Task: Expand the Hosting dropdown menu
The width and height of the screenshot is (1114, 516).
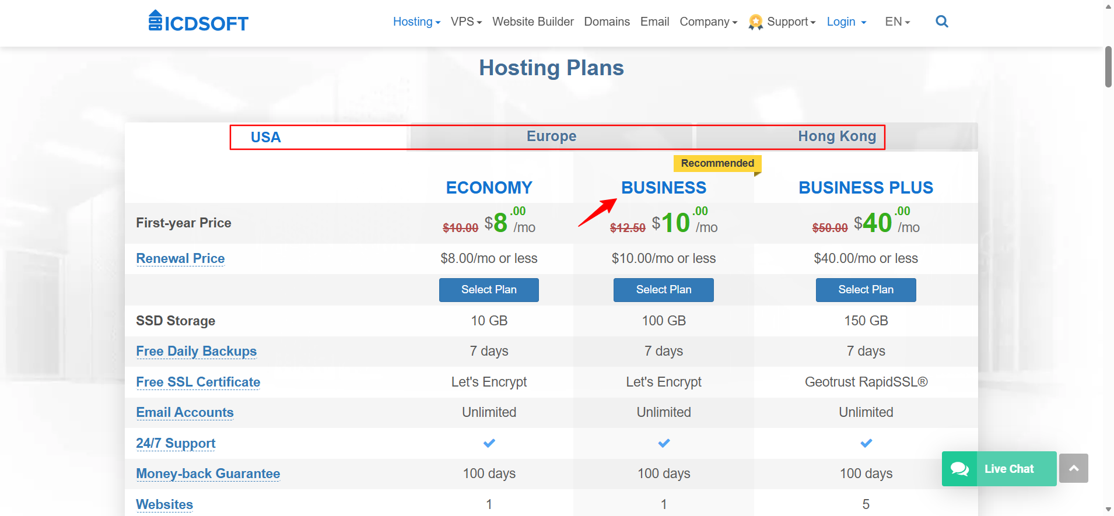Action: click(x=416, y=22)
